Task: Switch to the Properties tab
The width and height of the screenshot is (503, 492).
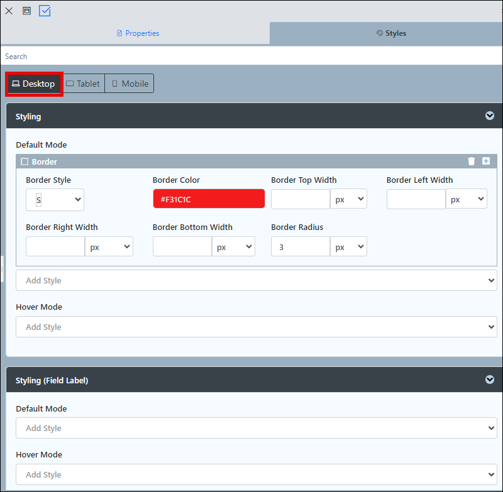Action: (x=138, y=33)
